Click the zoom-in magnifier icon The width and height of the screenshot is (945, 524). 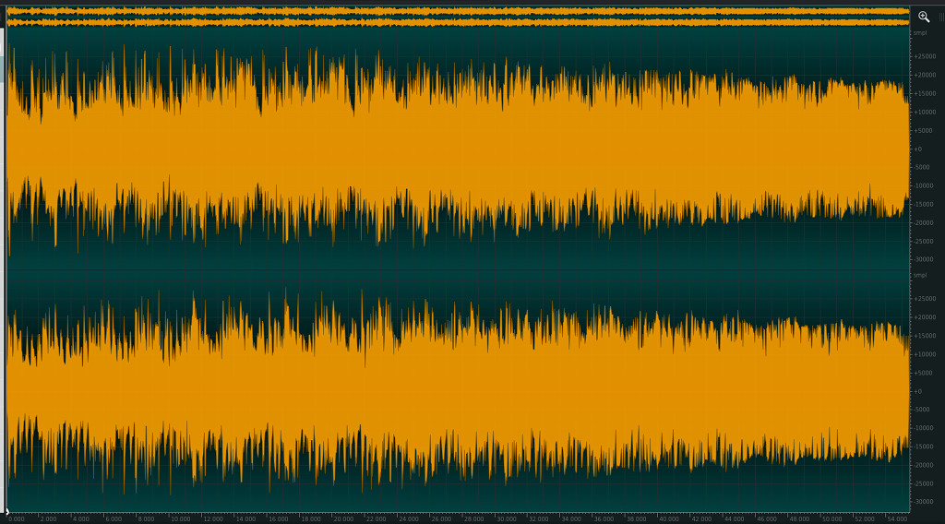[x=924, y=17]
